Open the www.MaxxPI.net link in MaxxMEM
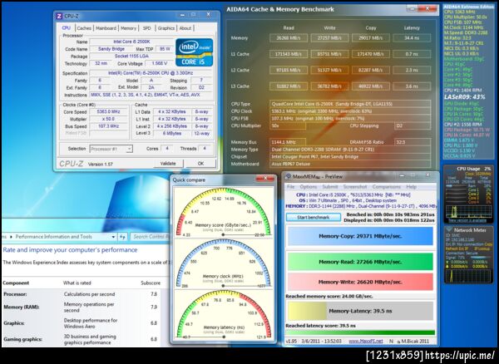This screenshot has height=364, width=499. (366, 341)
